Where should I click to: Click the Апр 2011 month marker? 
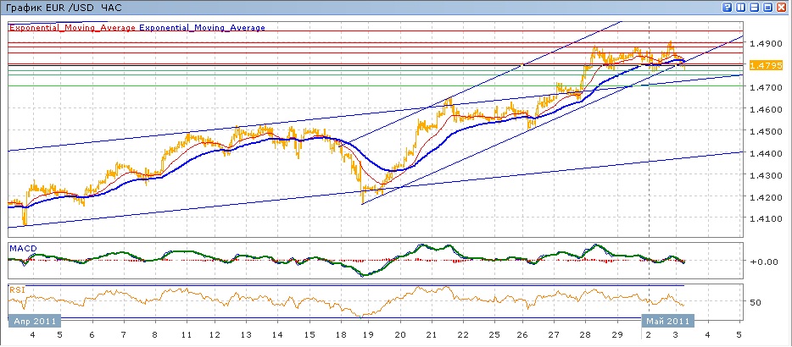coord(35,321)
